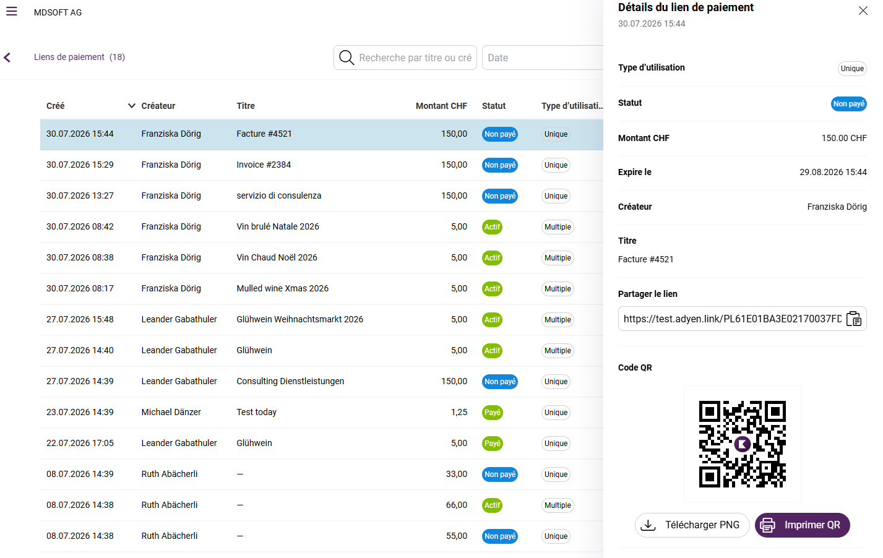The width and height of the screenshot is (883, 558).
Task: Click the Type d'utilisation column header
Action: [x=572, y=106]
